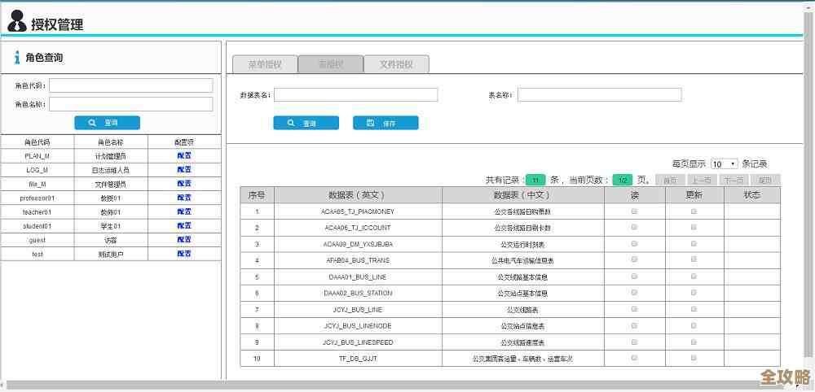
Task: Click the green current page number badge
Action: [x=622, y=181]
